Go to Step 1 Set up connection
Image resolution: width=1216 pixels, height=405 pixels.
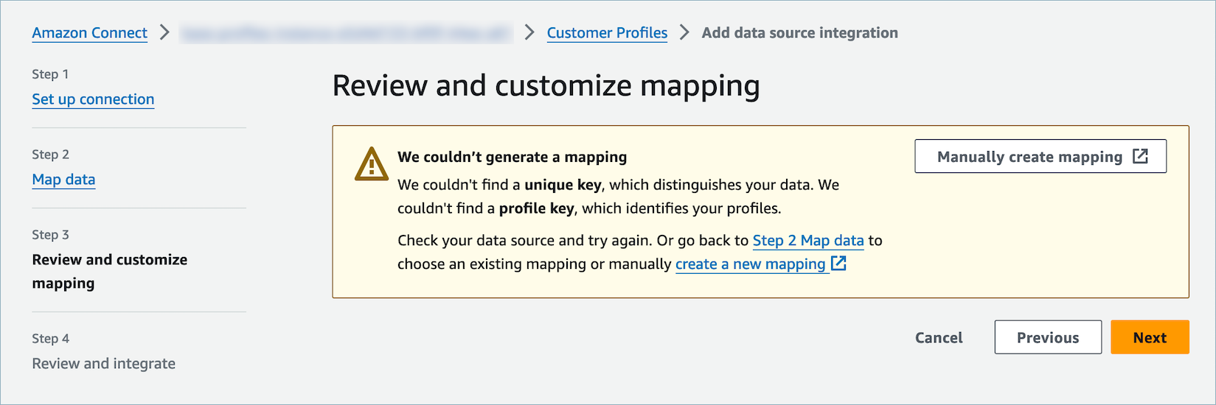[x=93, y=99]
